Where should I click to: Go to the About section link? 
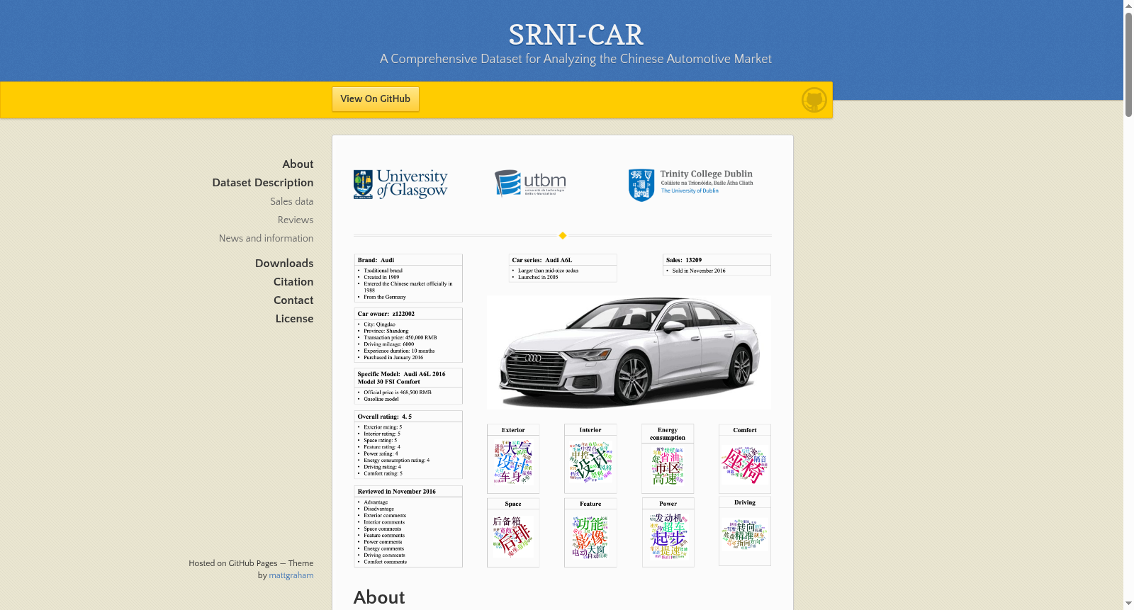[x=298, y=164]
